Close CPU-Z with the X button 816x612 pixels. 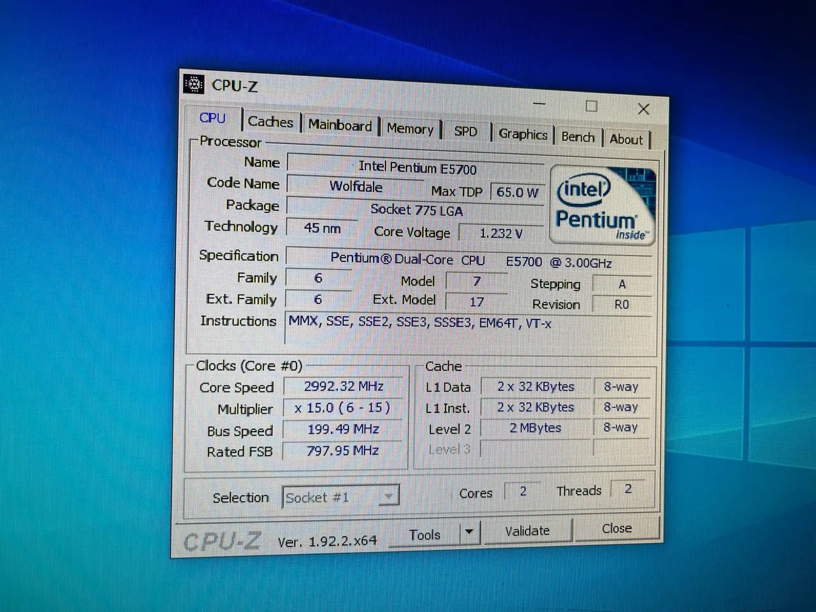pyautogui.click(x=643, y=109)
